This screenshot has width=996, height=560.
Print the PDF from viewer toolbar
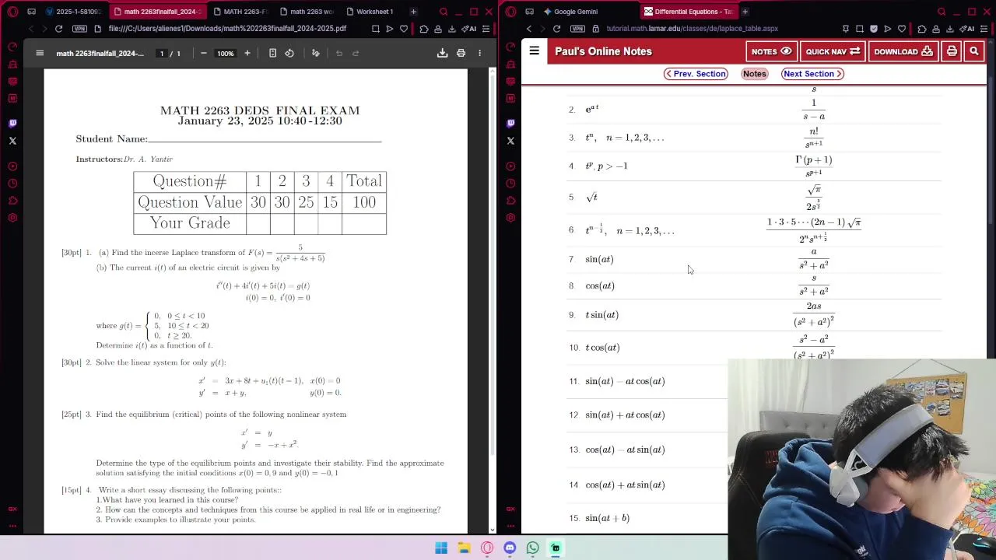click(461, 53)
